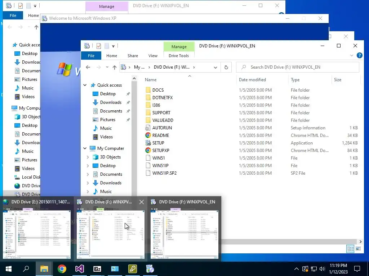Select the WIN51 file icon

(x=148, y=158)
